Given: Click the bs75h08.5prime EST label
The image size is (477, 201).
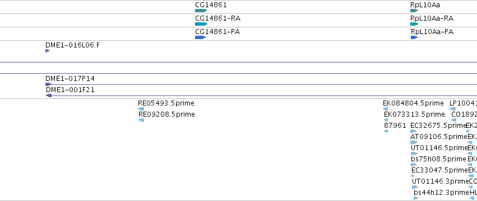Looking at the screenshot, I should point(439,159).
